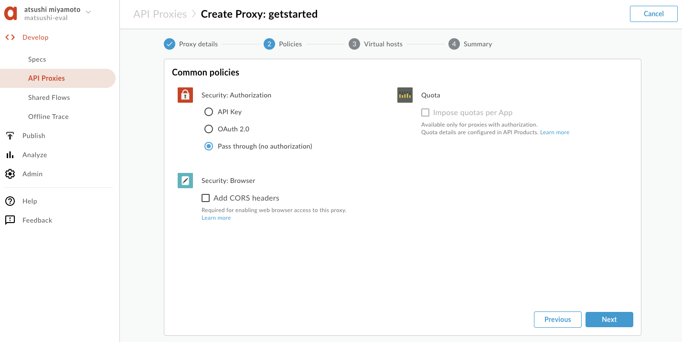Click the Feedback speech bubble icon
The width and height of the screenshot is (682, 342).
10,220
